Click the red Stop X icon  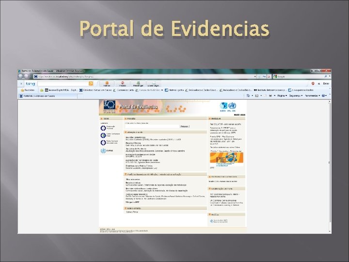click(269, 77)
